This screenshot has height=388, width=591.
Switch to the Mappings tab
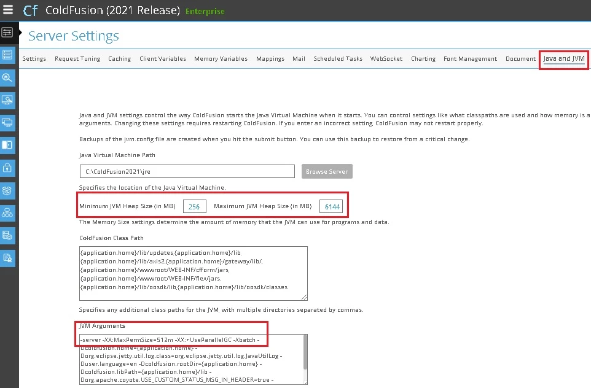[270, 59]
